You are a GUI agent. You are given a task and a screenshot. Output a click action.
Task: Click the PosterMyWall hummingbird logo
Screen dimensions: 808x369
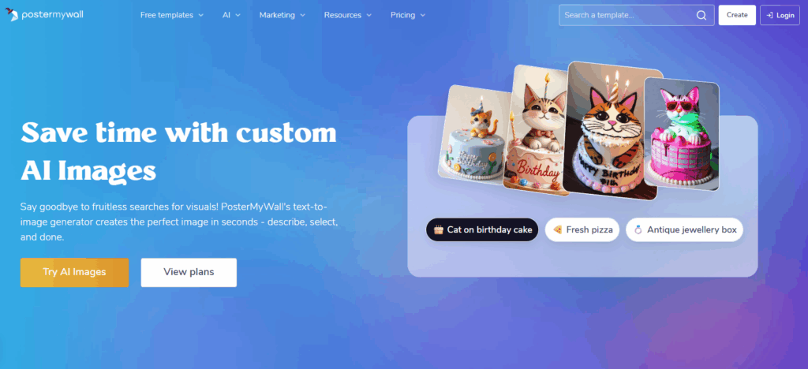click(x=13, y=14)
